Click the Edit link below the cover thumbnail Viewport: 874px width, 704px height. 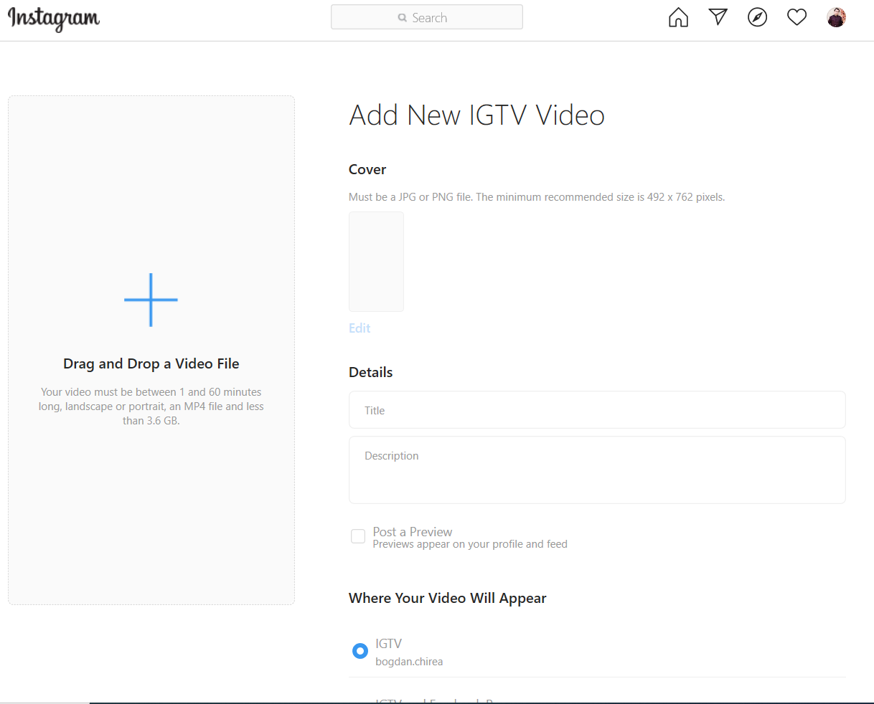[x=359, y=328]
